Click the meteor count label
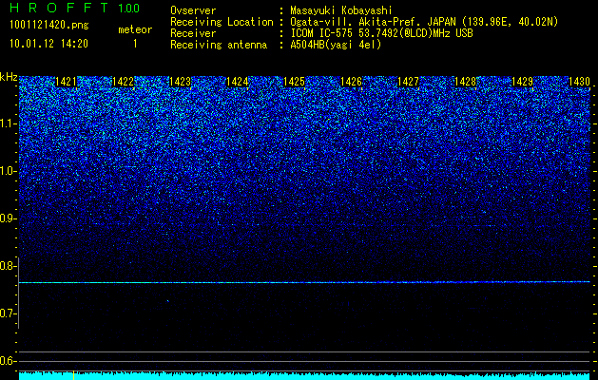 click(135, 29)
